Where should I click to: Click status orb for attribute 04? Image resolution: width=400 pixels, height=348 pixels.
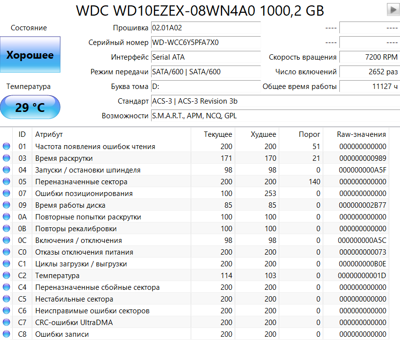(6, 170)
